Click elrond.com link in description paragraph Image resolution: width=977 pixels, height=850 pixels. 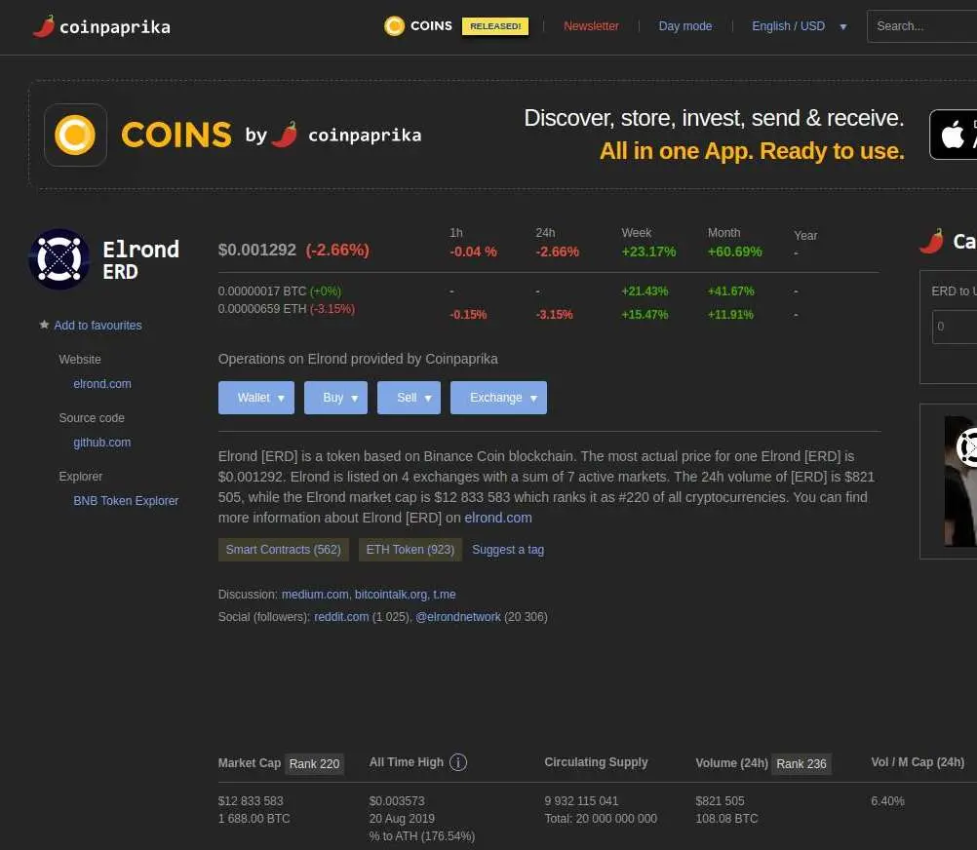(x=498, y=518)
